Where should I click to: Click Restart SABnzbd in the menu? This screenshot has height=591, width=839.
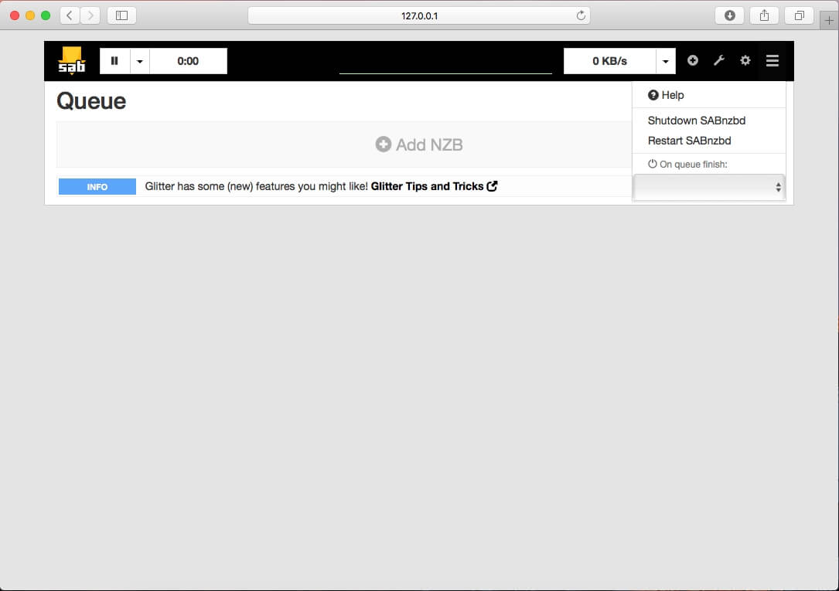689,141
